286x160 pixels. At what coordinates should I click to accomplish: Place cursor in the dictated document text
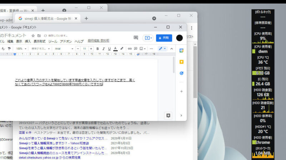(x=75, y=82)
